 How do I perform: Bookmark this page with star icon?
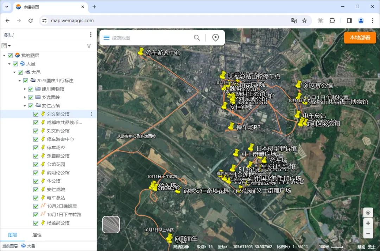coord(304,21)
